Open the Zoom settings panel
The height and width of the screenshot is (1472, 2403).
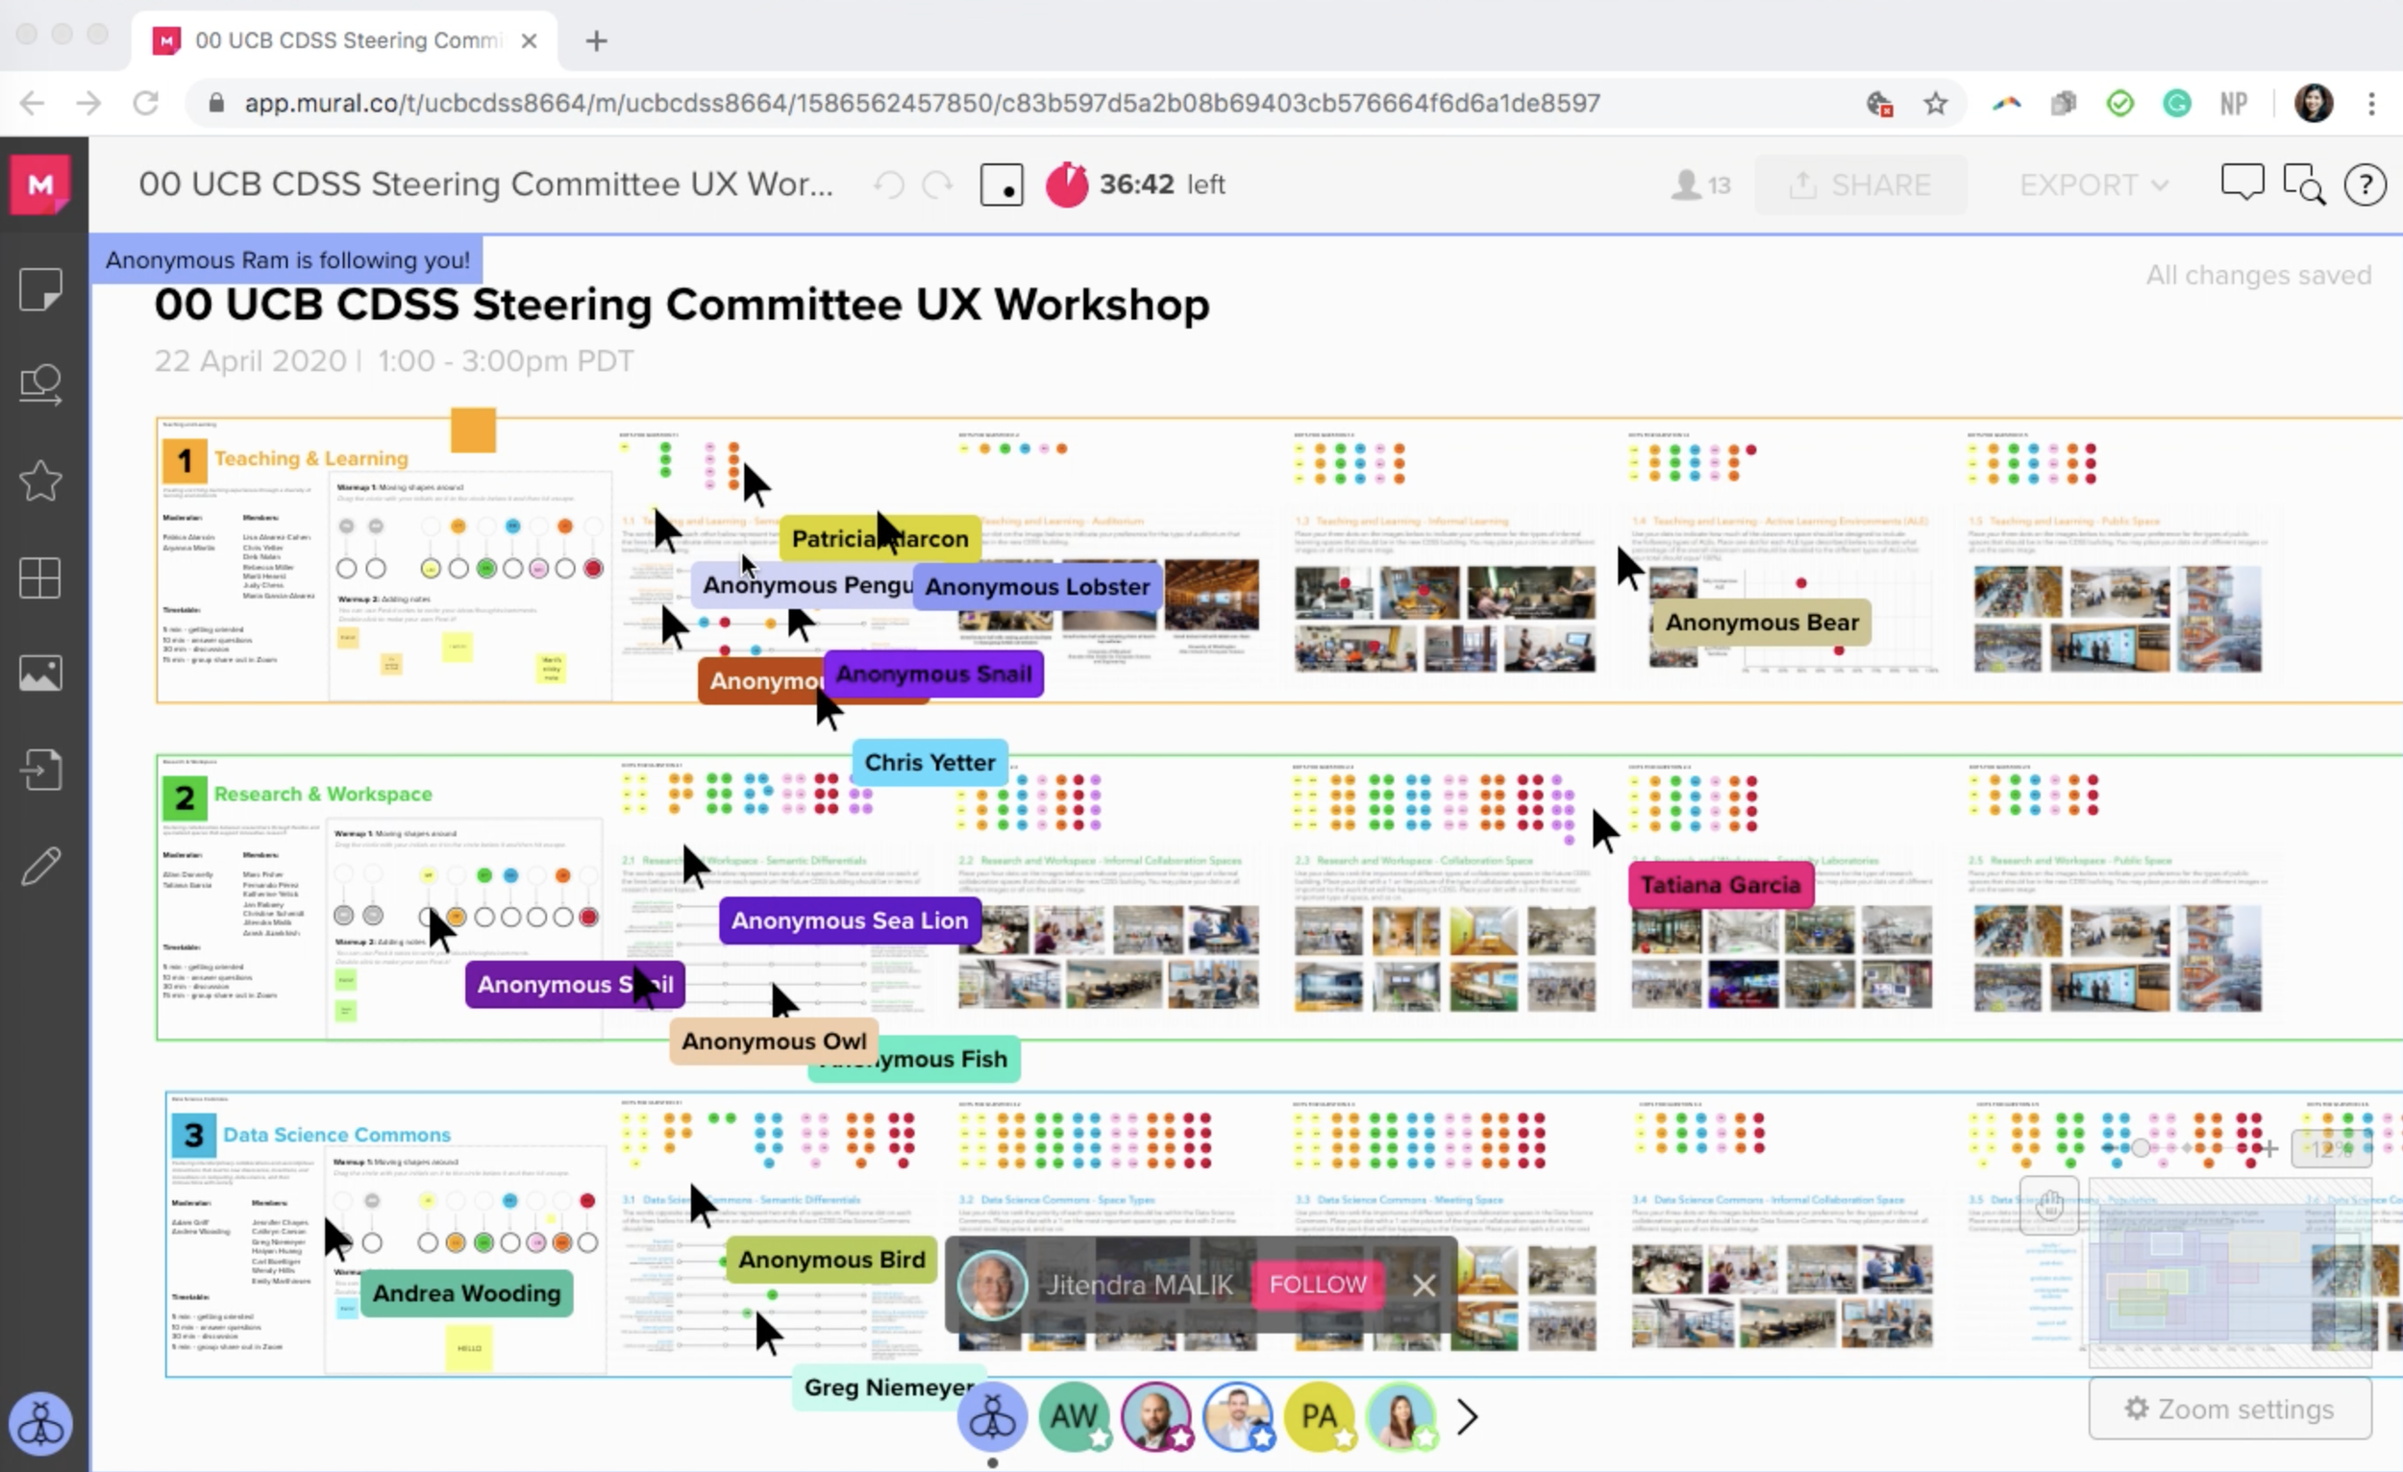coord(2229,1409)
